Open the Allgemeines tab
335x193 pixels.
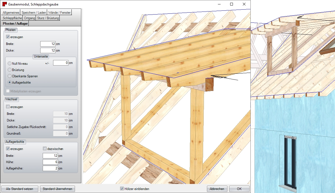point(11,13)
